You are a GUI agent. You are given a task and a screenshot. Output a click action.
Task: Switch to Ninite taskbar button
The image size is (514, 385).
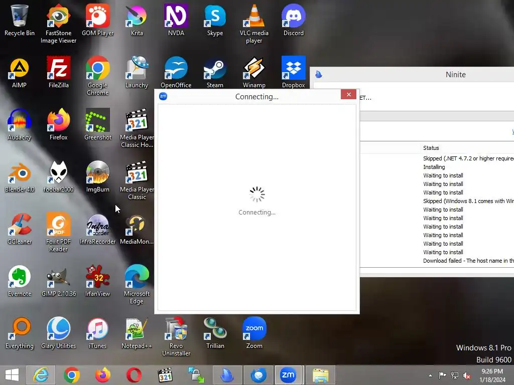[x=227, y=375]
